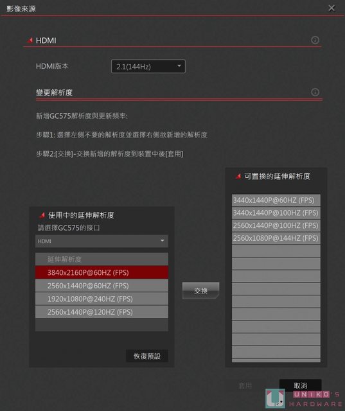The width and height of the screenshot is (345, 411).
Task: Pick 2560x1440P@120HZ (FPS) resolution entry
Action: 102,312
